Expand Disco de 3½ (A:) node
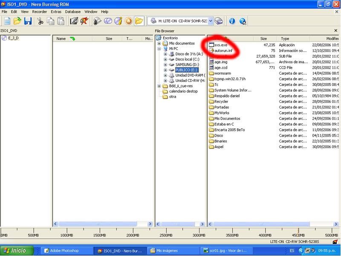Screen dimensions: 341x256 tap(165, 54)
